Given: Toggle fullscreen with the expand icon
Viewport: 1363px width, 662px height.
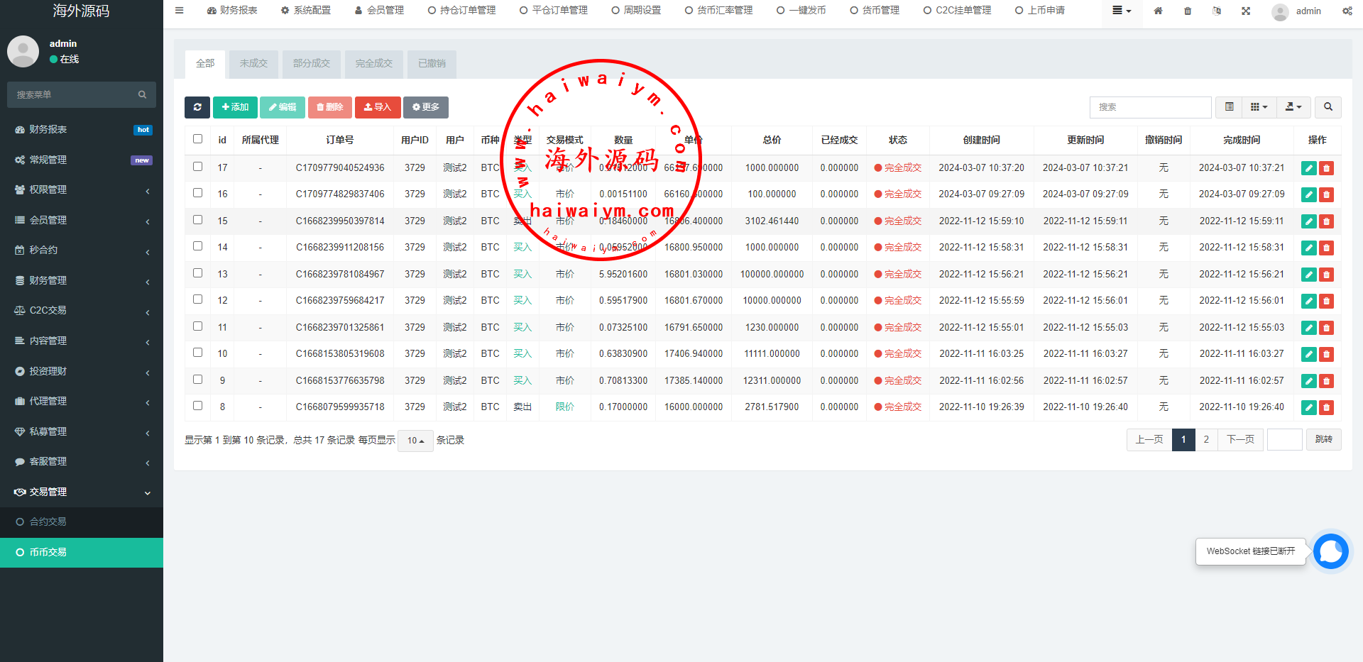Looking at the screenshot, I should [1246, 11].
